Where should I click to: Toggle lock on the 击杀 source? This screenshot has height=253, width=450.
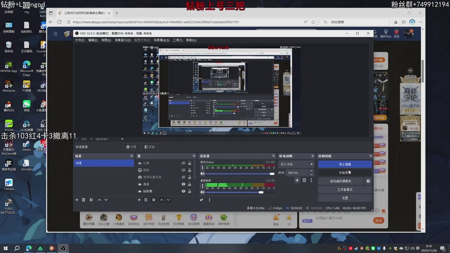coord(190,184)
